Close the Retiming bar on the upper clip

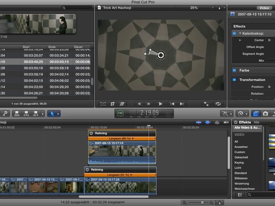click(91, 133)
